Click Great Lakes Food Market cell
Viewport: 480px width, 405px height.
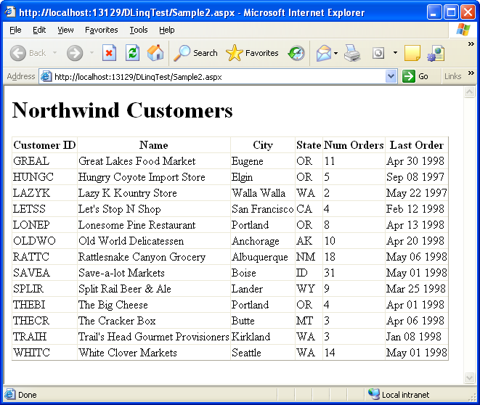point(154,161)
